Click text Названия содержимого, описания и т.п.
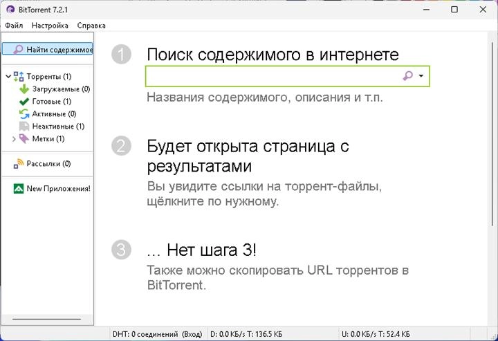The width and height of the screenshot is (498, 341). 264,97
